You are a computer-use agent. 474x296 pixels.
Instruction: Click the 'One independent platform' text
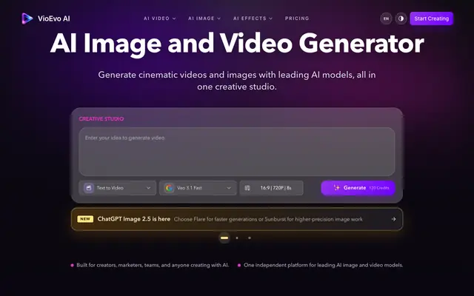(323, 265)
